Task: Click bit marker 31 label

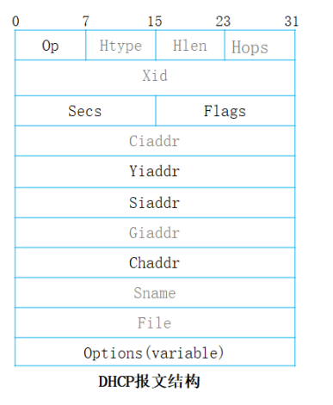Action: 292,21
